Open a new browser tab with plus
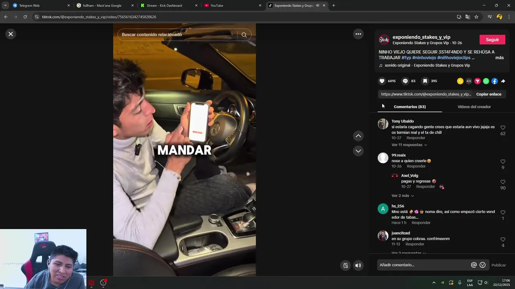This screenshot has height=289, width=515. tap(334, 6)
